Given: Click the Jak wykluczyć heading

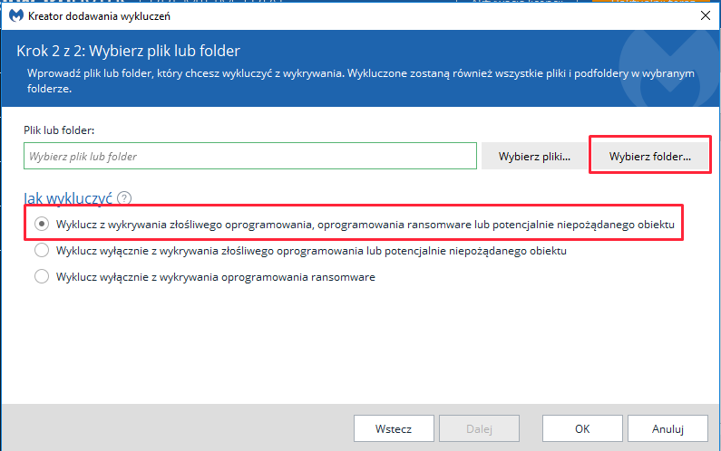Looking at the screenshot, I should [68, 198].
